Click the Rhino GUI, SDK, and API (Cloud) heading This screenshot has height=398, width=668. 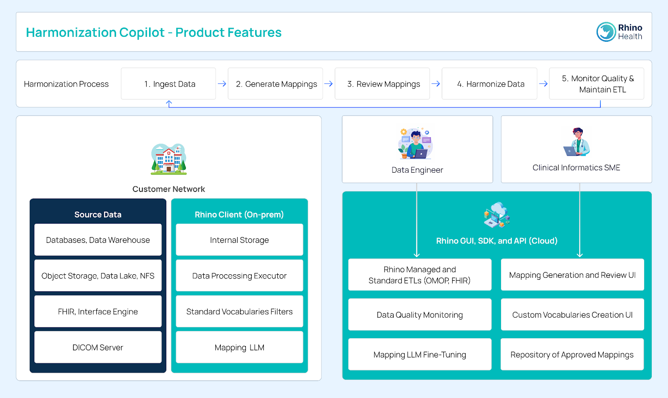pos(497,241)
